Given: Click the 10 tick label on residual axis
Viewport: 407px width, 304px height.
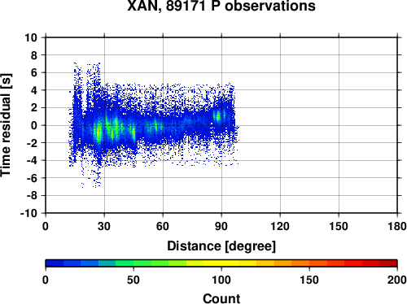Looking at the screenshot, I should click(x=31, y=37).
